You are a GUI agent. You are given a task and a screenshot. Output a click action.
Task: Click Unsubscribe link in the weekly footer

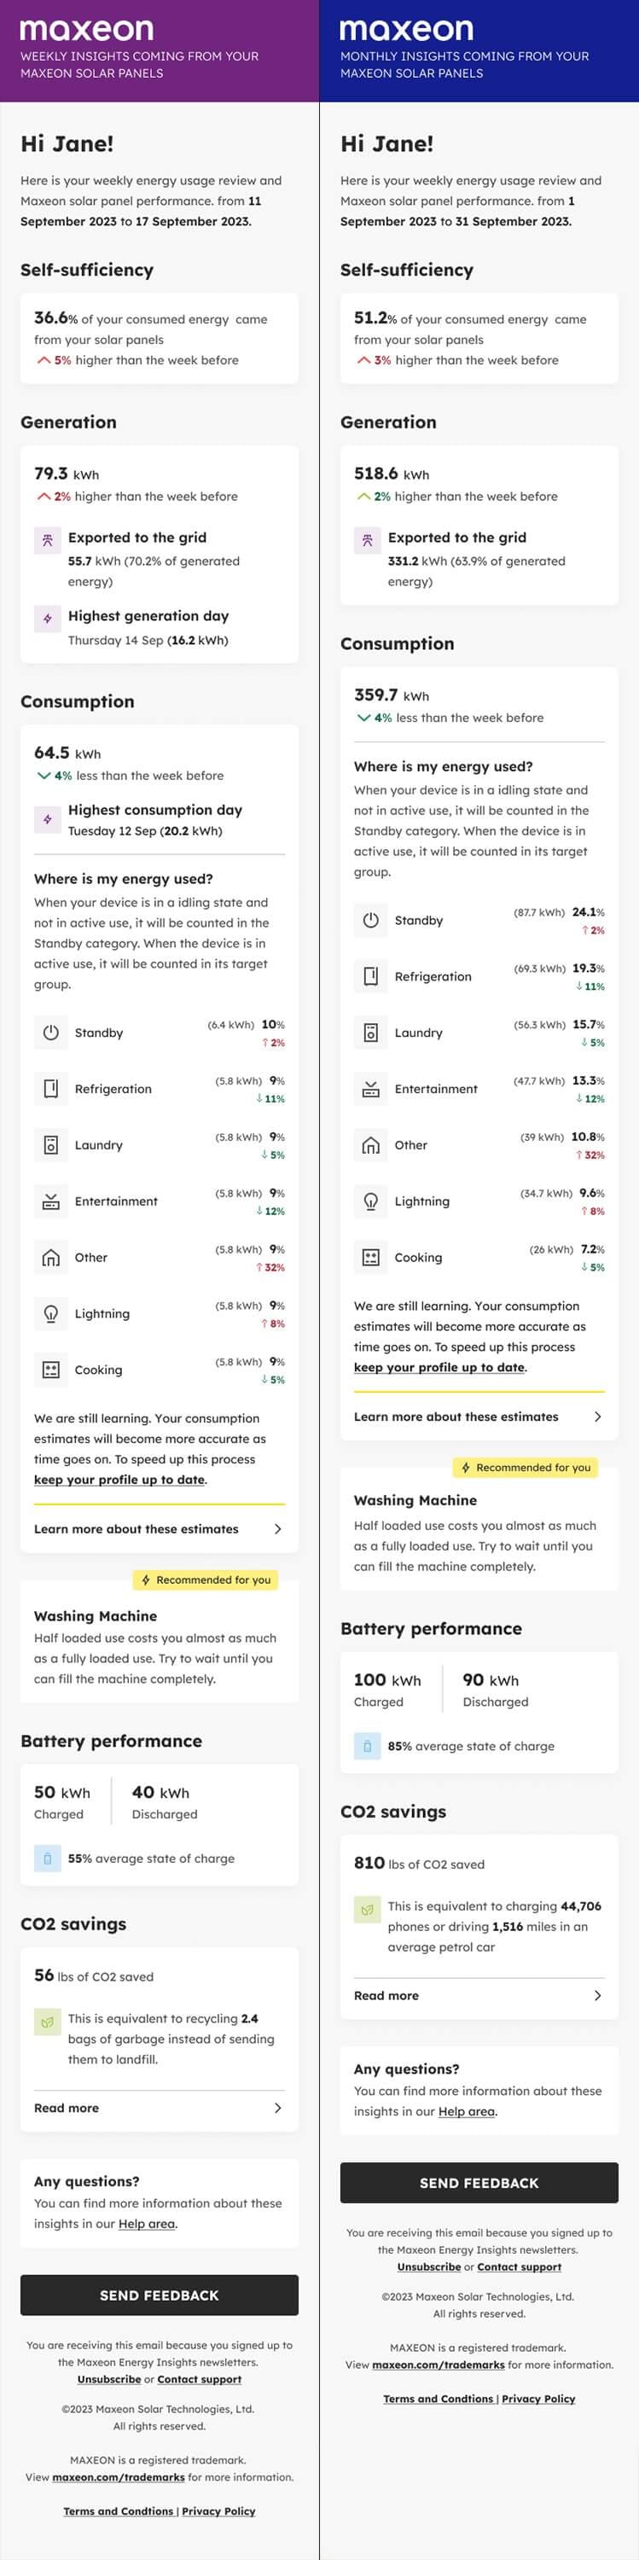(x=109, y=2379)
